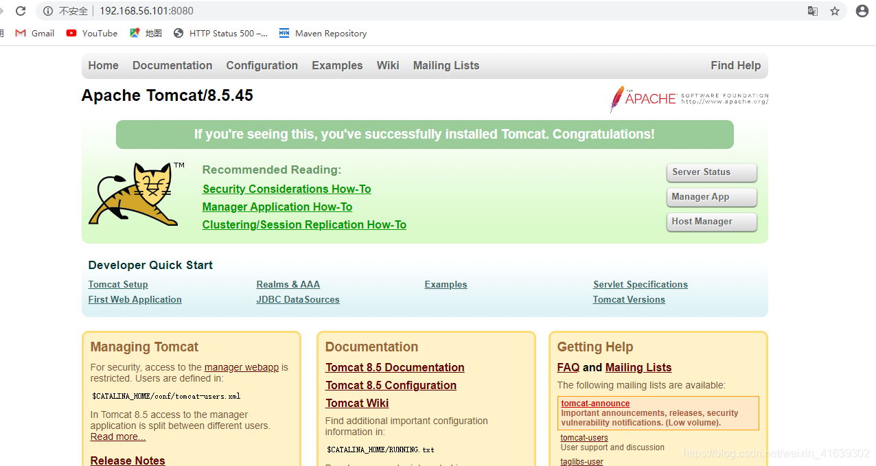Open Clustering/Session Replication How-To link
This screenshot has width=876, height=466.
(304, 225)
